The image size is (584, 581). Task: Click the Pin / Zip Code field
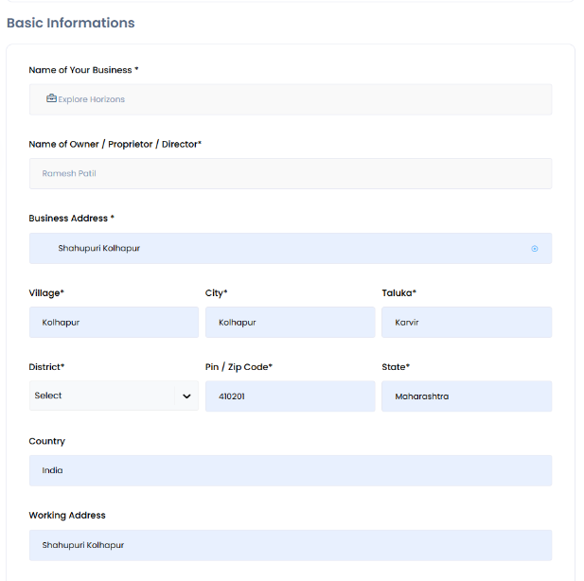pos(290,396)
